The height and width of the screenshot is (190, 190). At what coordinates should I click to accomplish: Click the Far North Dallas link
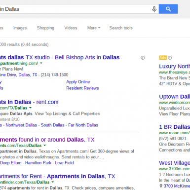(83, 125)
